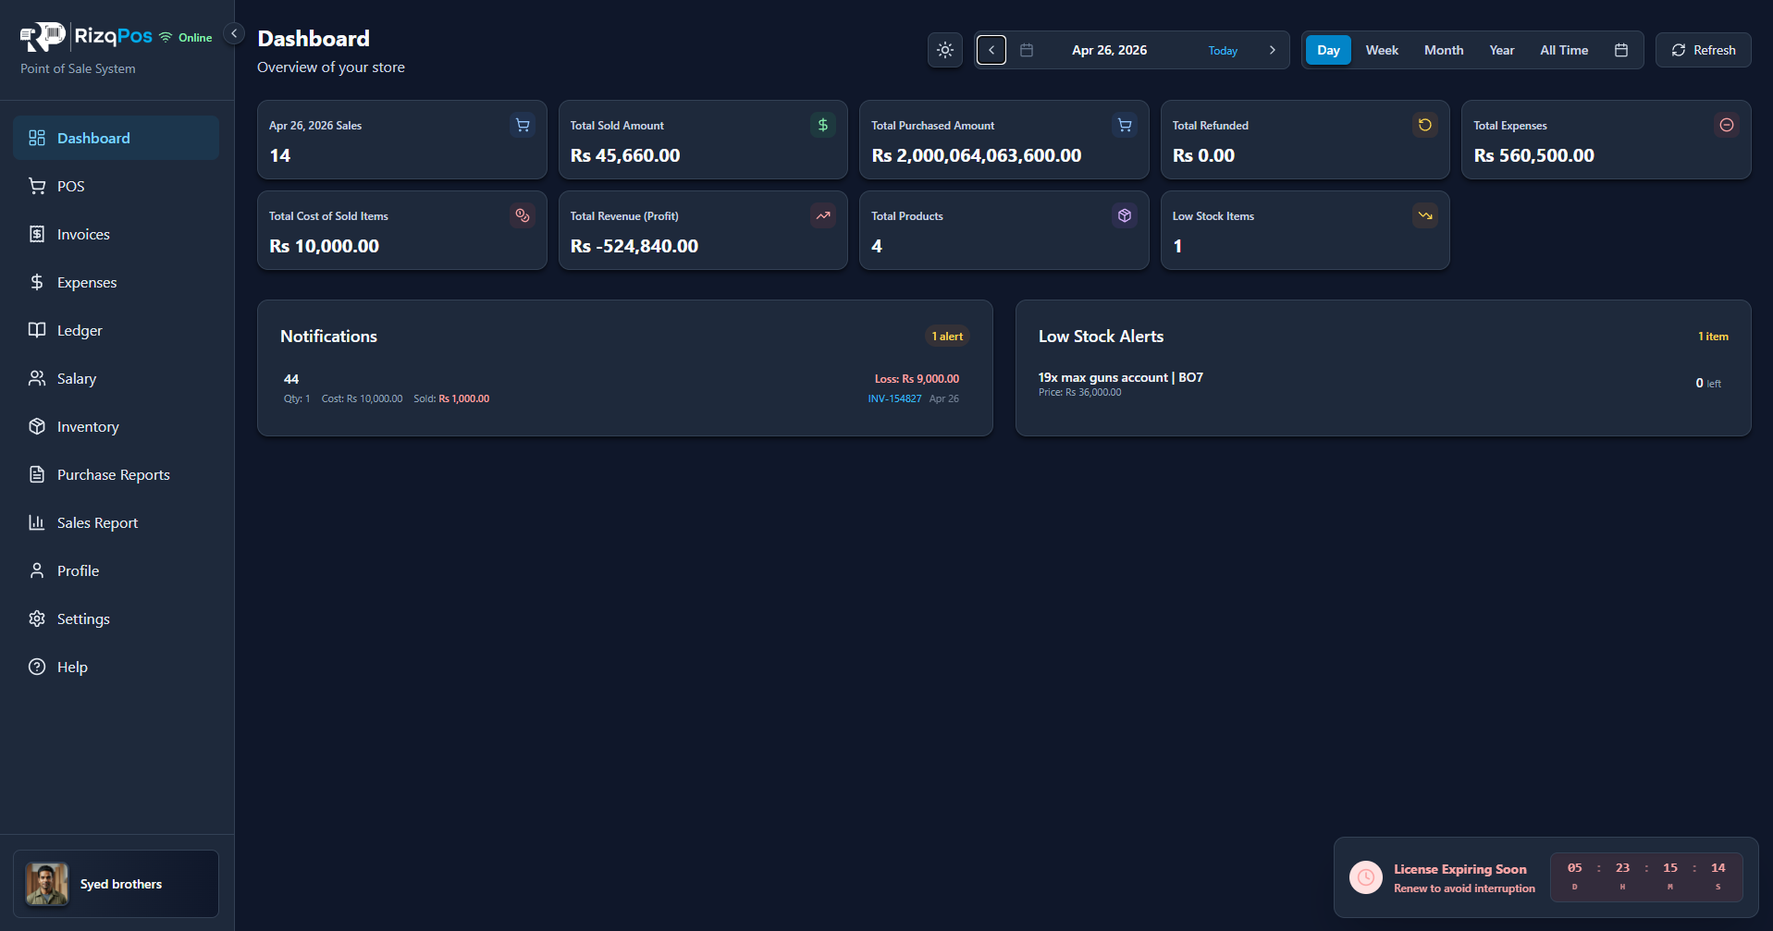This screenshot has width=1773, height=931.
Task: Advance to the next date
Action: coord(1272,50)
